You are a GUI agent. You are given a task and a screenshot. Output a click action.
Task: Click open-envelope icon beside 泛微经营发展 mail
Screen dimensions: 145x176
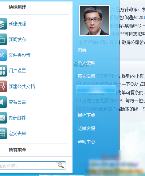tap(79, 100)
